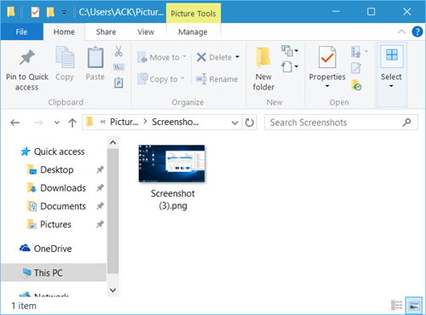Click the Forward arrow in navigation bar
Viewport: 426px width, 315px height.
coord(38,123)
